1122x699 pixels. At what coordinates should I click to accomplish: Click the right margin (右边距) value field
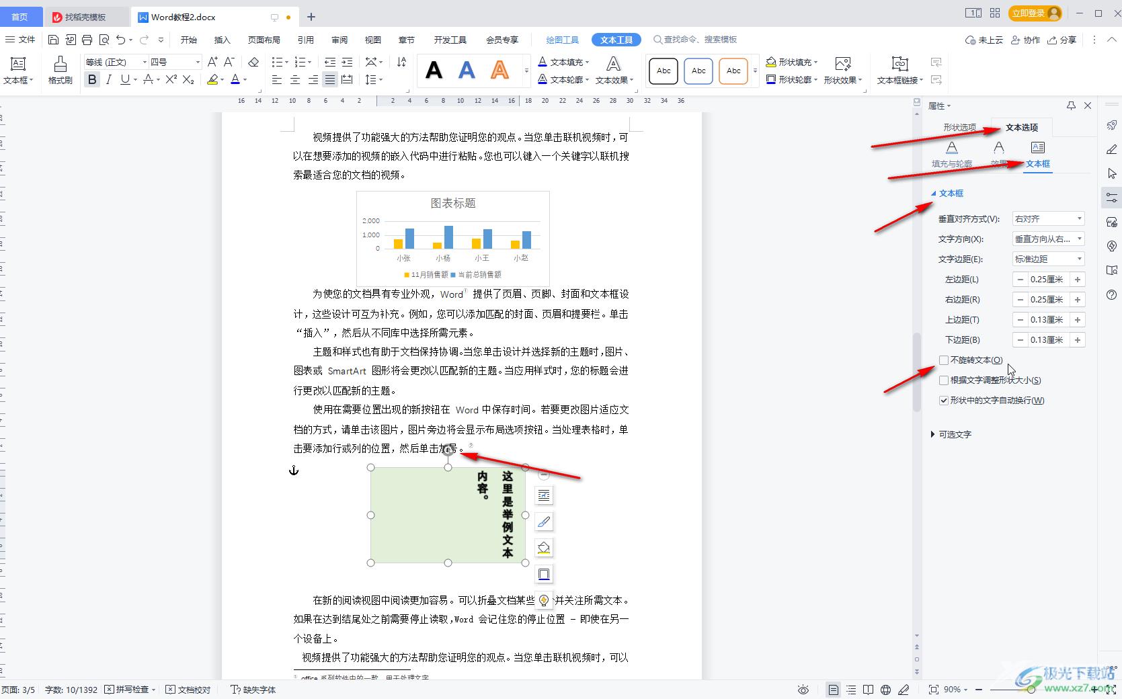(1049, 300)
